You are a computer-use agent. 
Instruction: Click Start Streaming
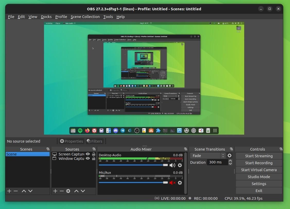pos(259,156)
